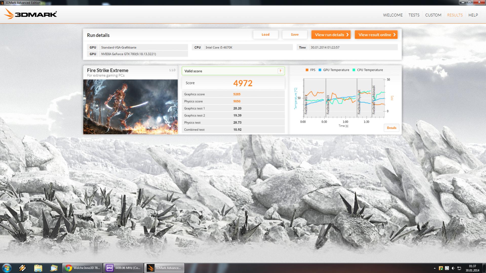Open the network connection tray icon
This screenshot has height=273, width=486.
point(459,268)
